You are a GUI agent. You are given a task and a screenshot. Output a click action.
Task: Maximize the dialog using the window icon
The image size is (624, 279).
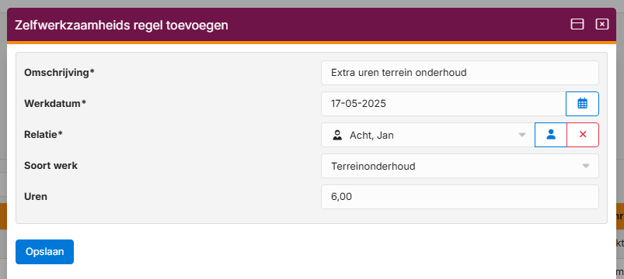click(x=577, y=24)
